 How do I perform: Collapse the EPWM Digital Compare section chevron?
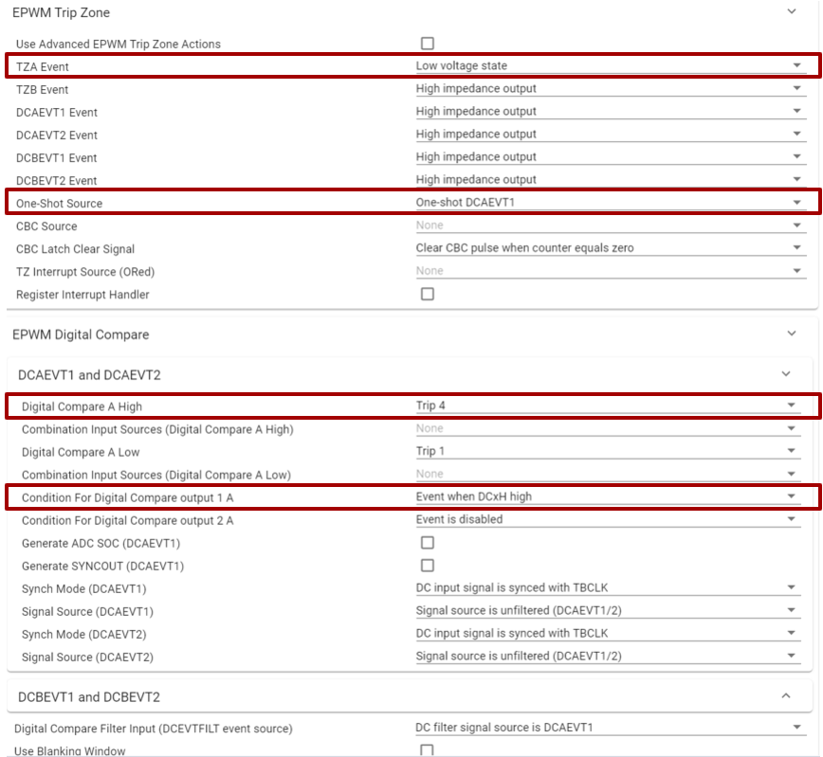(x=792, y=333)
